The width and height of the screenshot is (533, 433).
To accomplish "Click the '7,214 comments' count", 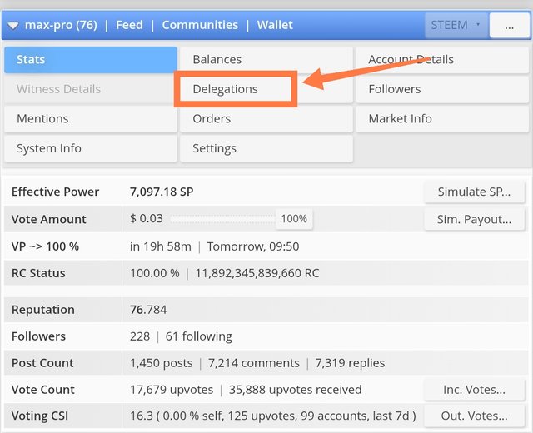I will 253,363.
